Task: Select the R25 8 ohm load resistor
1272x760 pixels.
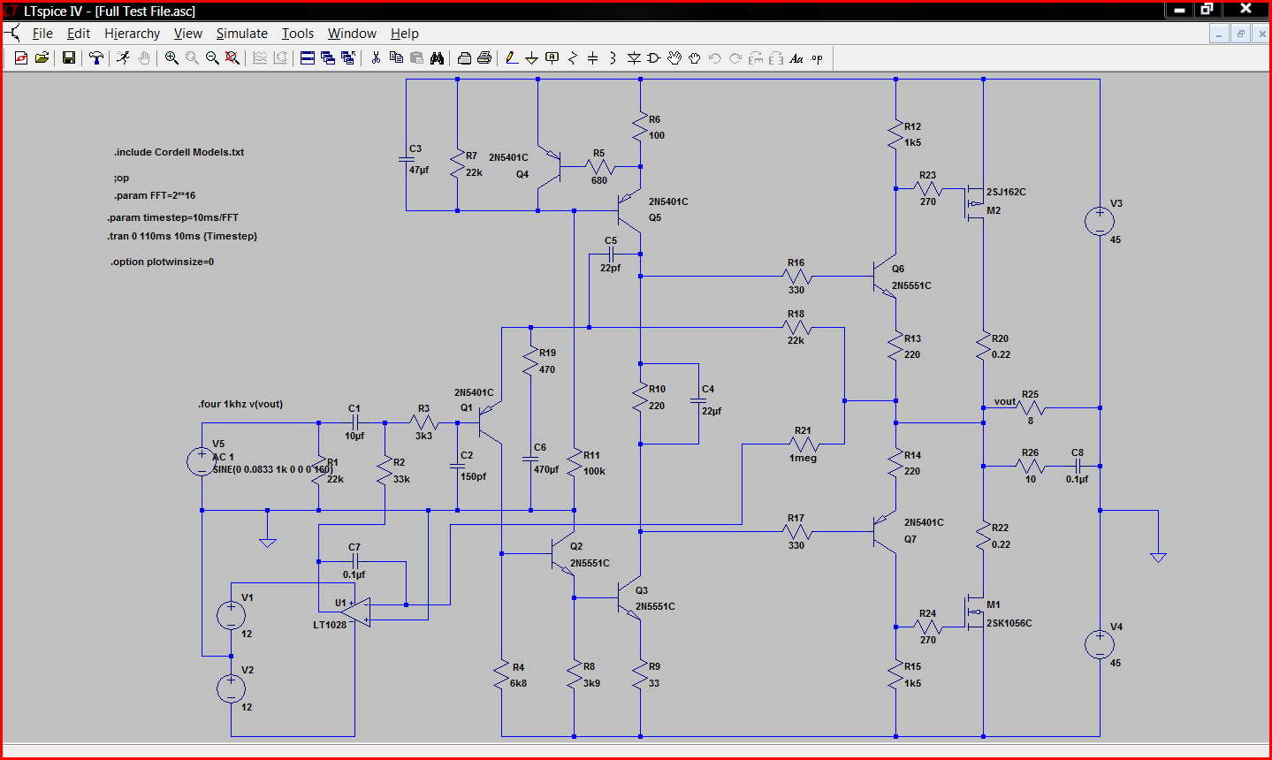Action: (x=1031, y=407)
